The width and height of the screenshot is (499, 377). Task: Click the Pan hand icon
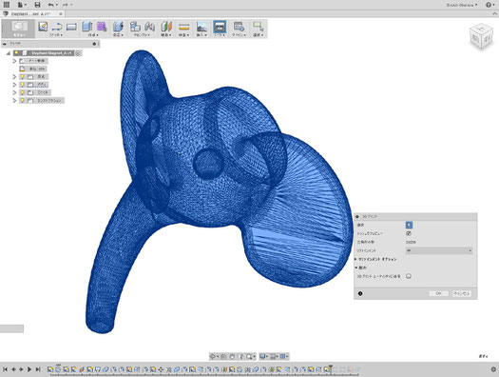pos(232,356)
